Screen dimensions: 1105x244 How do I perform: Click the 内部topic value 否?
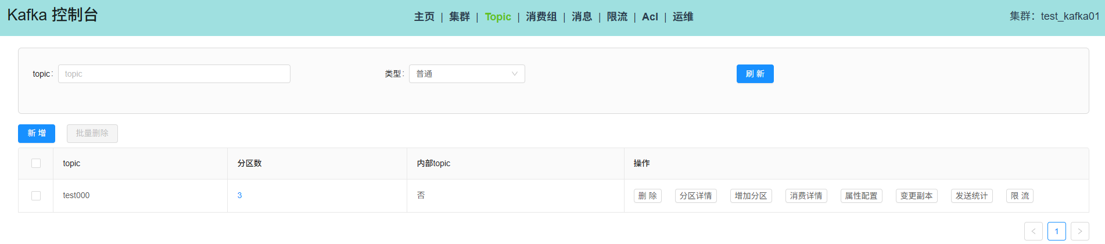(x=421, y=196)
